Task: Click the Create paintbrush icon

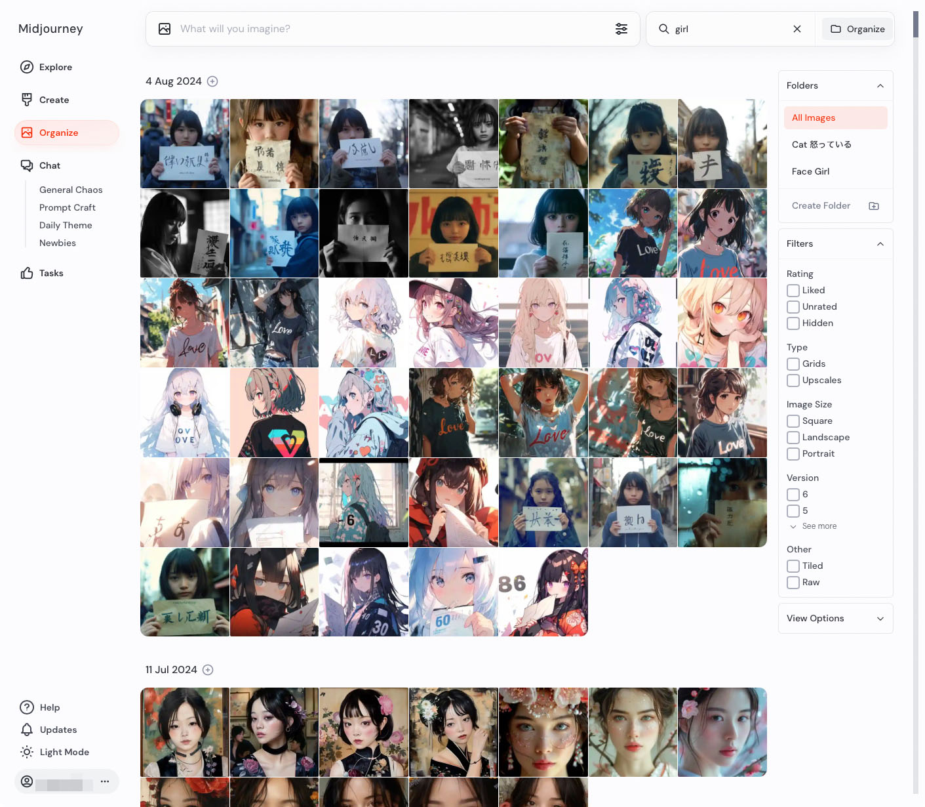Action: [27, 100]
